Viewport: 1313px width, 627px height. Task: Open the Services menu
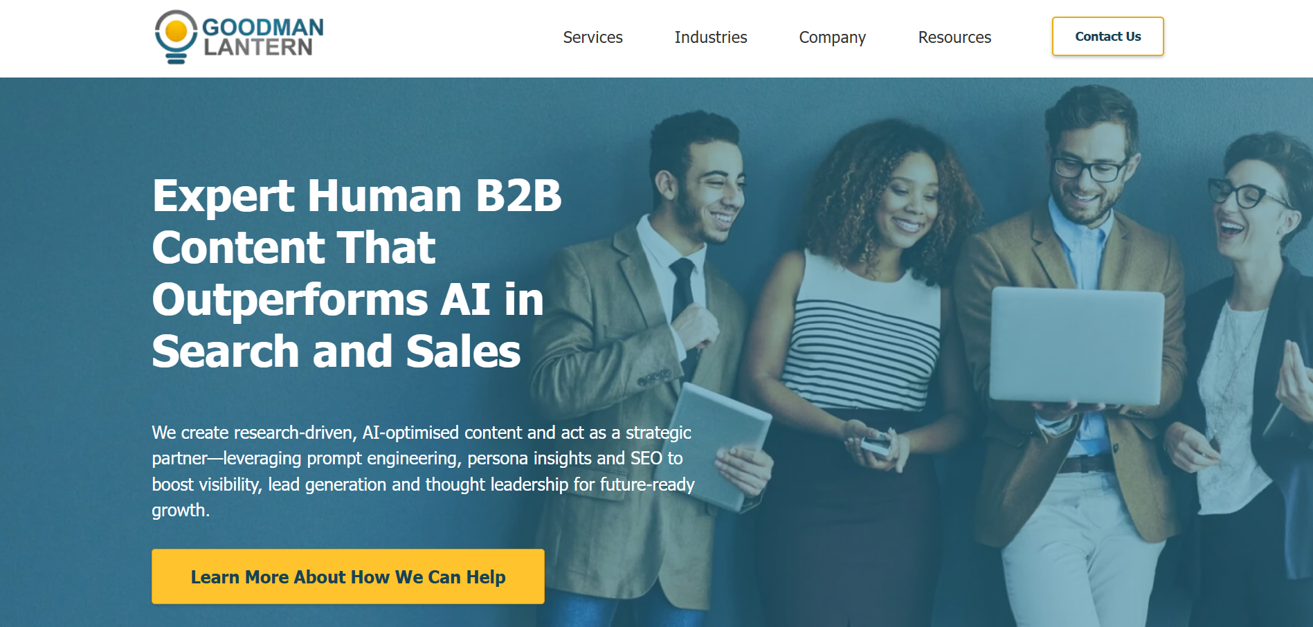[x=592, y=37]
